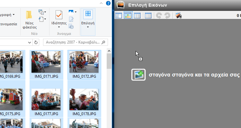Screen dimensions: 241x128
Task: Expand the Ιδιότητες dropdown arrow
Action: [x=59, y=27]
